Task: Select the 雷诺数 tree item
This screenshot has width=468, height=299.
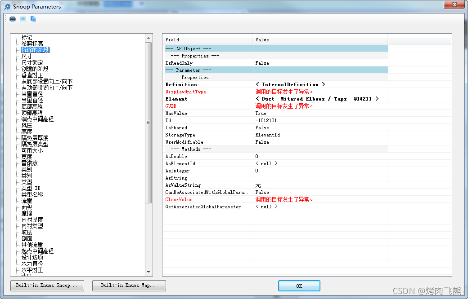Action: click(x=29, y=163)
